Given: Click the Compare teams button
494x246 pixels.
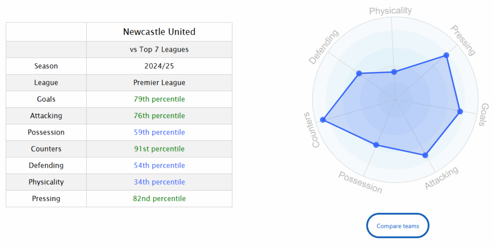Looking at the screenshot, I should [x=398, y=226].
